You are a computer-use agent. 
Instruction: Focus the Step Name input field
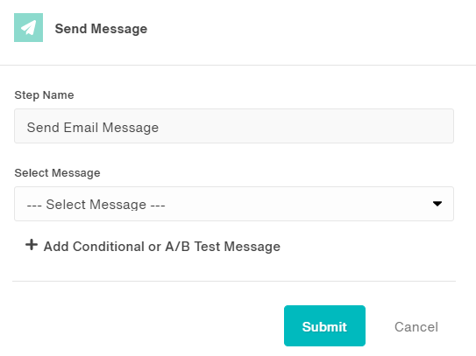[234, 126]
